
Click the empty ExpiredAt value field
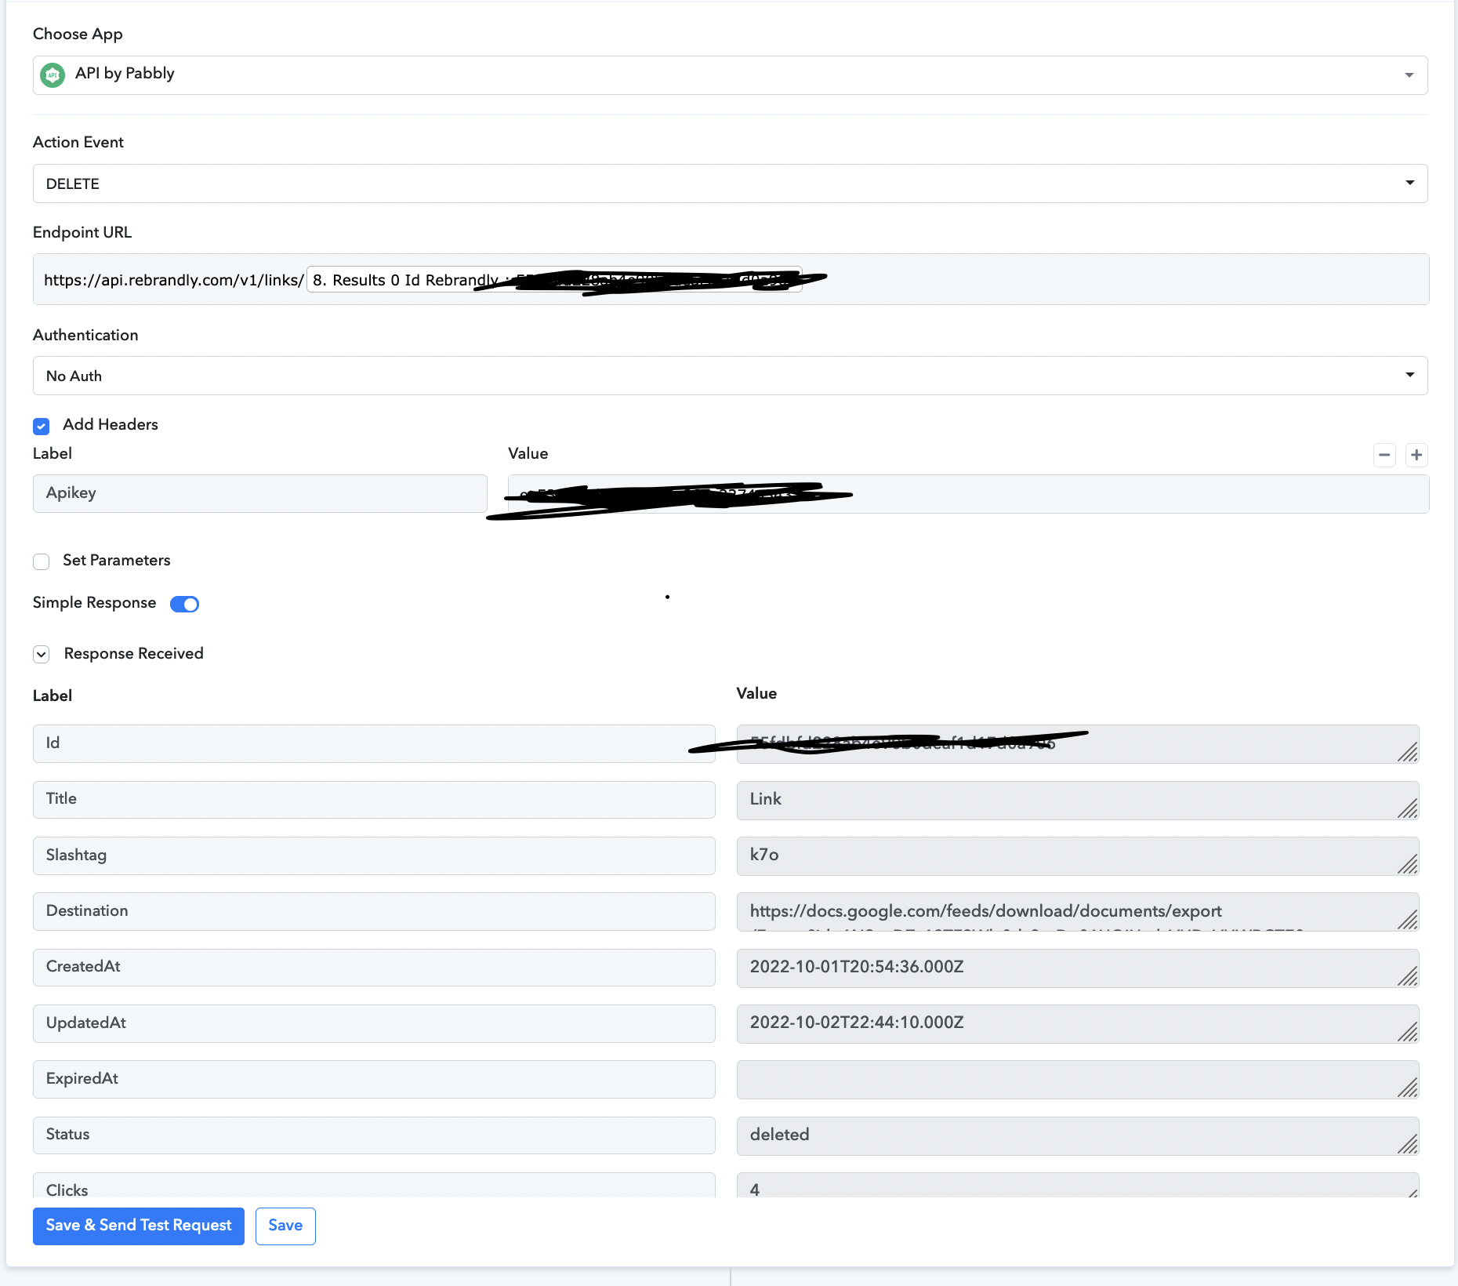pos(1078,1080)
